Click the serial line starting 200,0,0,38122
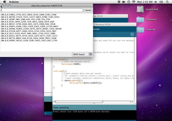The width and height of the screenshot is (172, 121). [28, 34]
